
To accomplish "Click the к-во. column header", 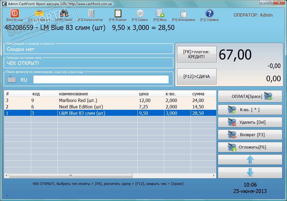I will 177,94.
